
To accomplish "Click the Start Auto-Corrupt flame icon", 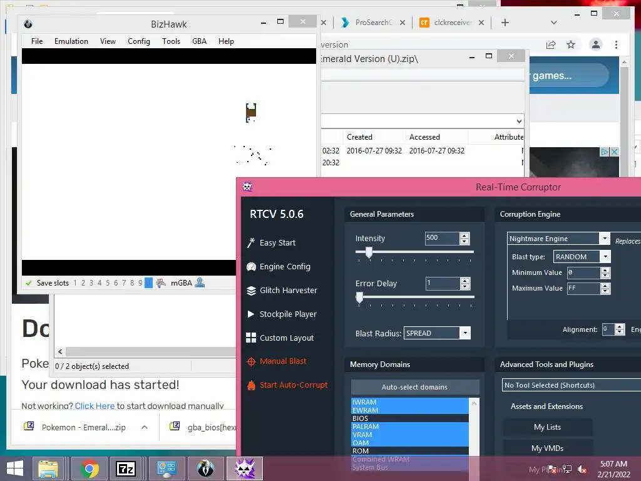I will click(251, 385).
